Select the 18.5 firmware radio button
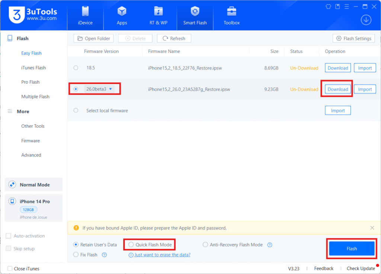The width and height of the screenshot is (381, 274). coord(76,68)
